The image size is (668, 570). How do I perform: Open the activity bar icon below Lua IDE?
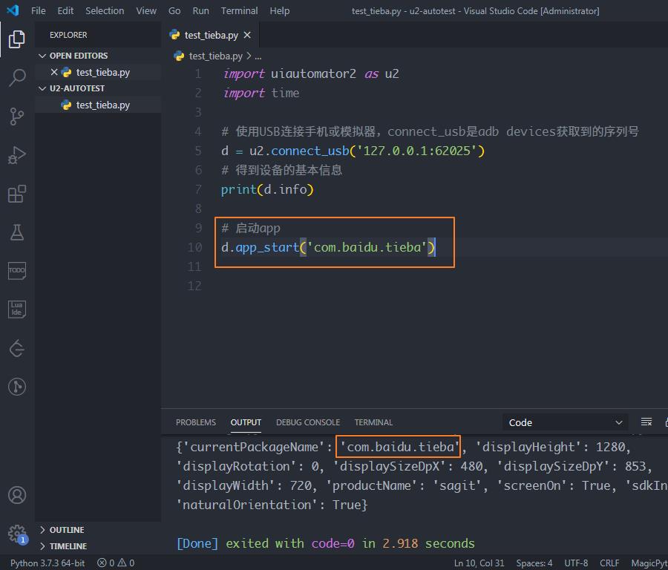coord(16,348)
